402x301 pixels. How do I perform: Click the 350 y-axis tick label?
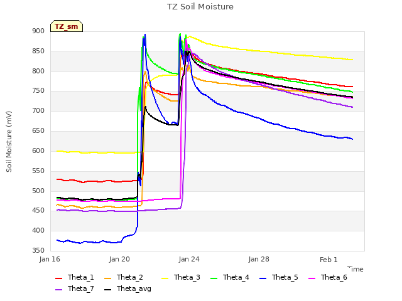tap(38, 251)
